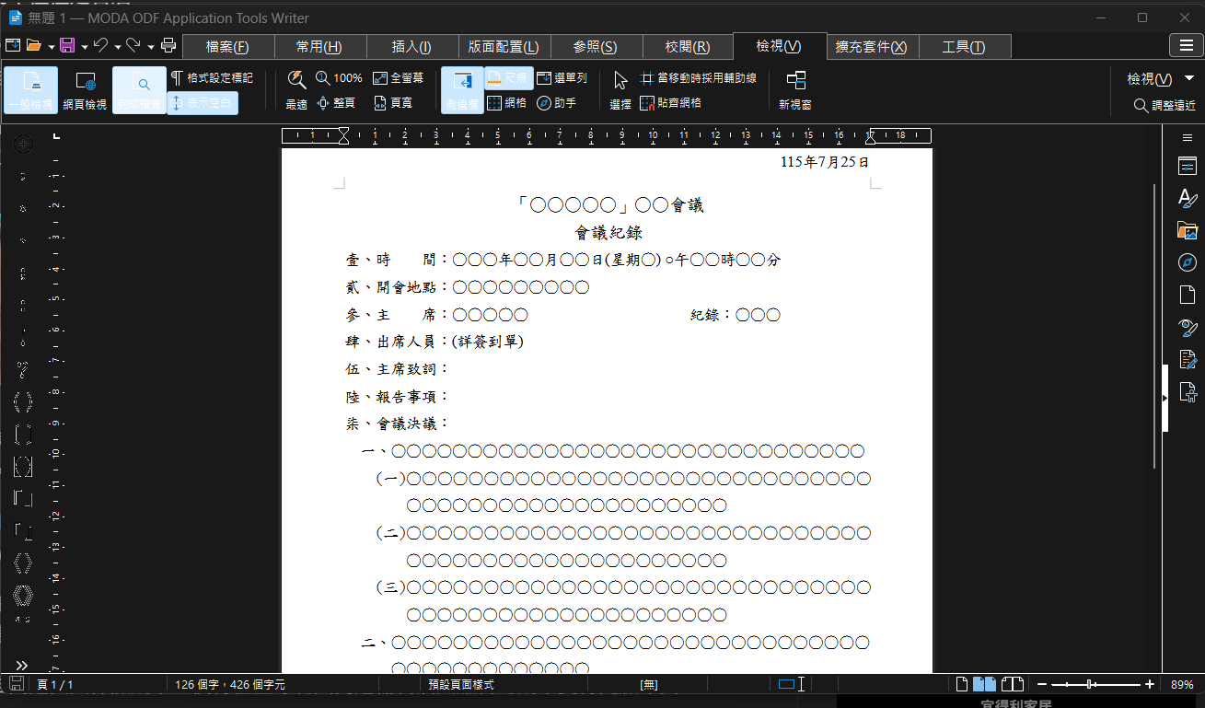Redo the last undone action
Screen dimensions: 1205x708
coord(133,45)
